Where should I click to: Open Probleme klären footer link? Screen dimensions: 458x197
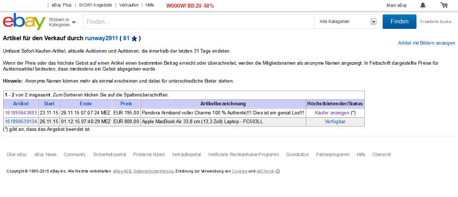pos(149,155)
